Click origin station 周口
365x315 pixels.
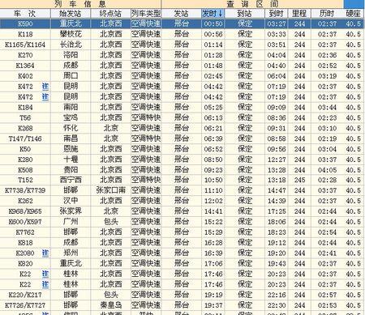[71, 76]
